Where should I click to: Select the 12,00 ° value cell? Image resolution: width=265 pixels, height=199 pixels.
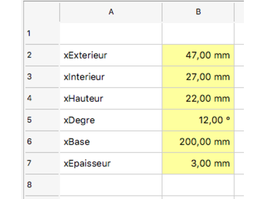198,120
